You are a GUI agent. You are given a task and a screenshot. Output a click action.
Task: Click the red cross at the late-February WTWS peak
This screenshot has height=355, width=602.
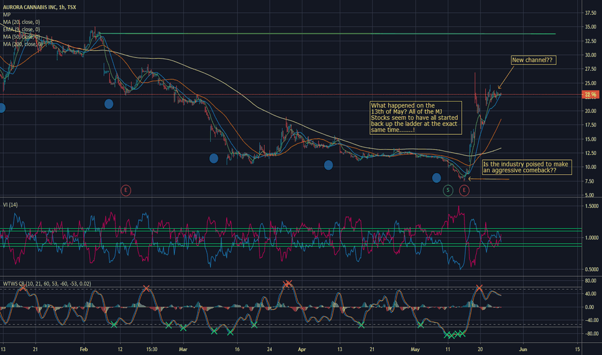pos(146,288)
